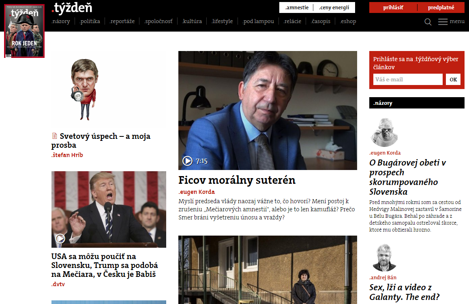Go to the .eshop section
Image resolution: width=469 pixels, height=304 pixels.
click(x=348, y=21)
